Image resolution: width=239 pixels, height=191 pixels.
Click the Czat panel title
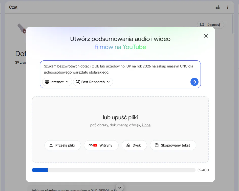[13, 7]
